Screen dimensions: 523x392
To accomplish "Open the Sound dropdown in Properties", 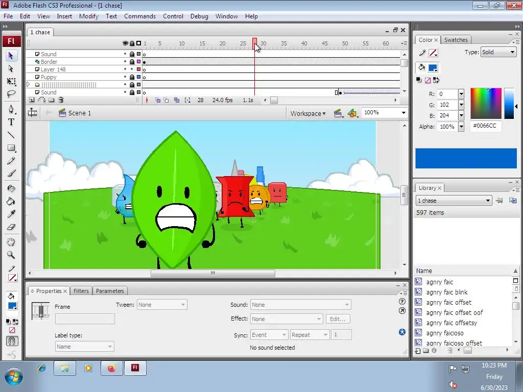I will pos(300,305).
